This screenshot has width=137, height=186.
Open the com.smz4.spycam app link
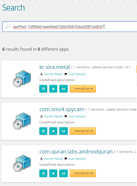(62, 109)
